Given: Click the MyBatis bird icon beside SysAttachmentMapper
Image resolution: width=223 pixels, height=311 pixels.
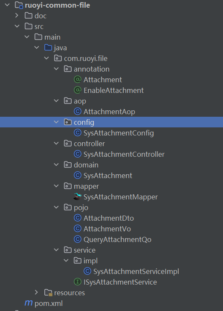Looking at the screenshot, I should 78,197.
